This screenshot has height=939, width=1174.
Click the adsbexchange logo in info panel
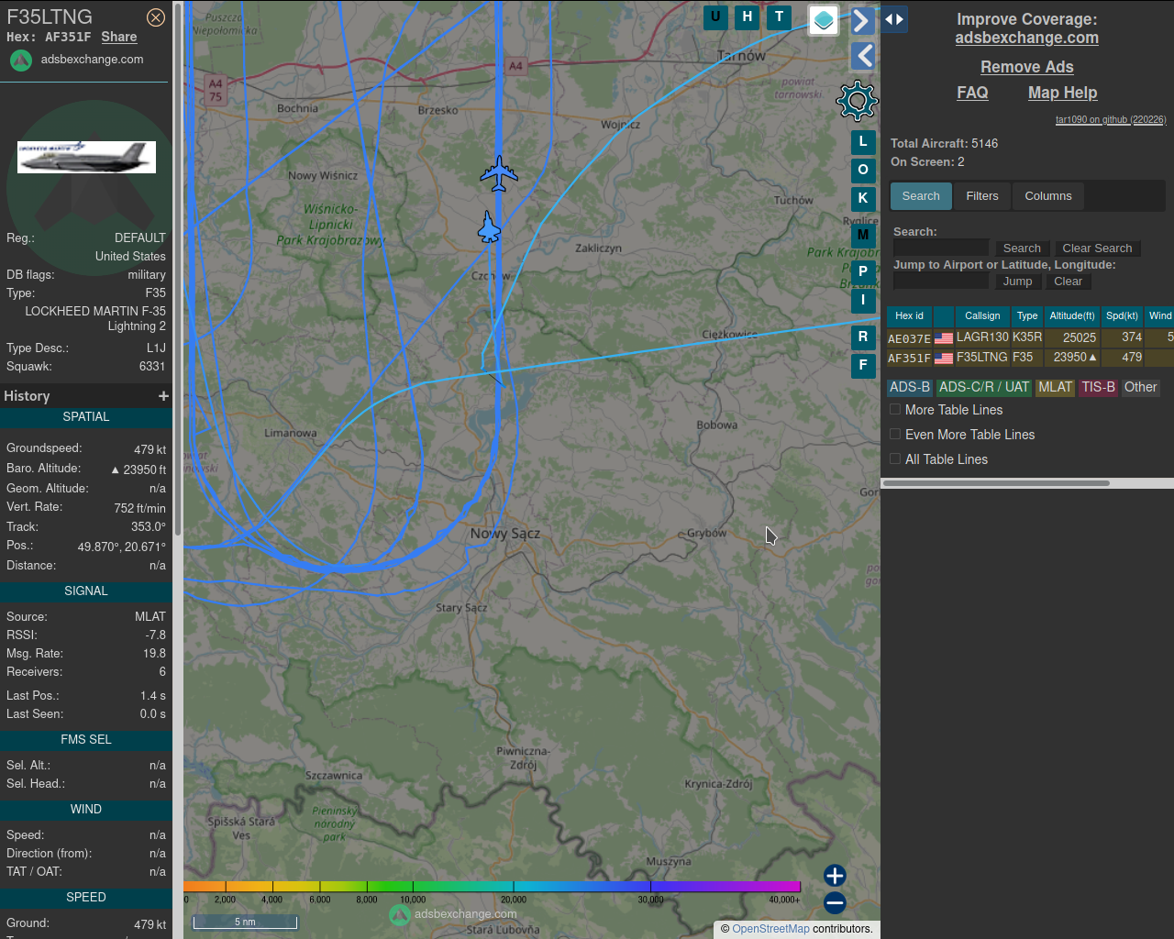[x=21, y=61]
